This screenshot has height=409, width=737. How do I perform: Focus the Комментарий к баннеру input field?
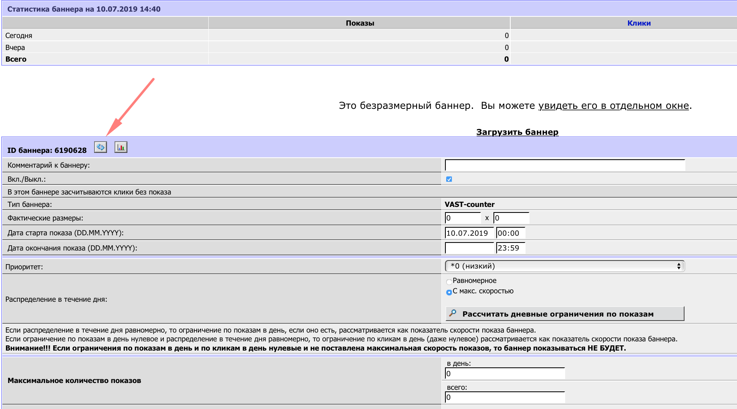tap(565, 165)
